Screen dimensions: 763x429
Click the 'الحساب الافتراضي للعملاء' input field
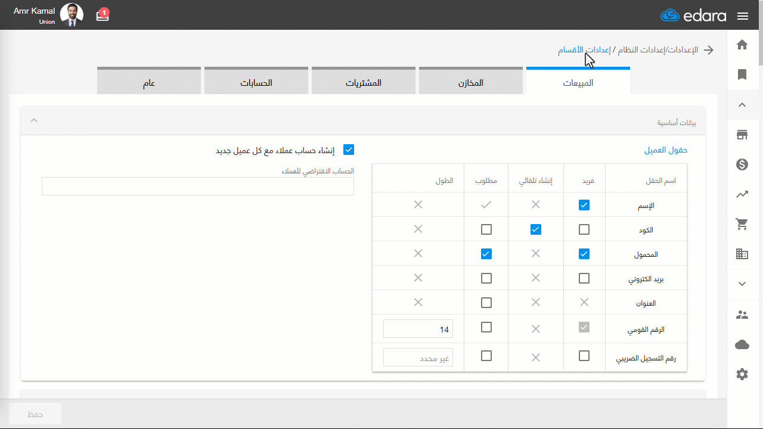pos(198,186)
